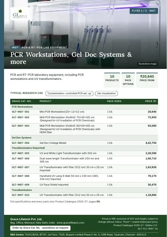Click the price 20,640 in the table

pos(152,112)
